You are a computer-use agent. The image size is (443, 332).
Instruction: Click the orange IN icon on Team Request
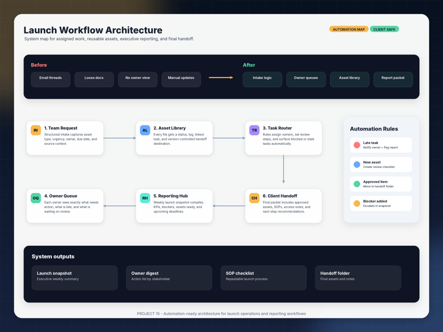pos(35,130)
